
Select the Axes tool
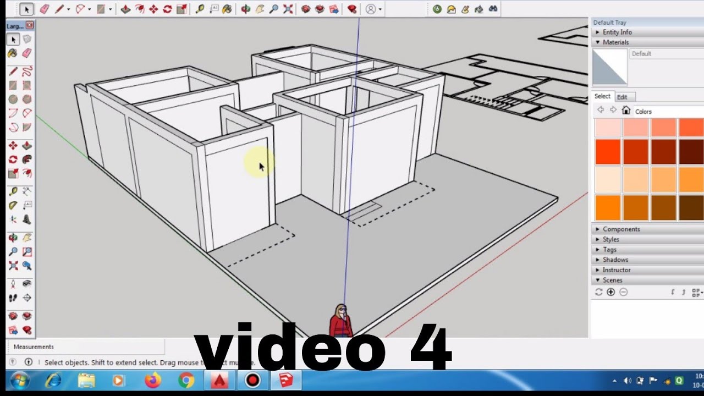coord(13,219)
